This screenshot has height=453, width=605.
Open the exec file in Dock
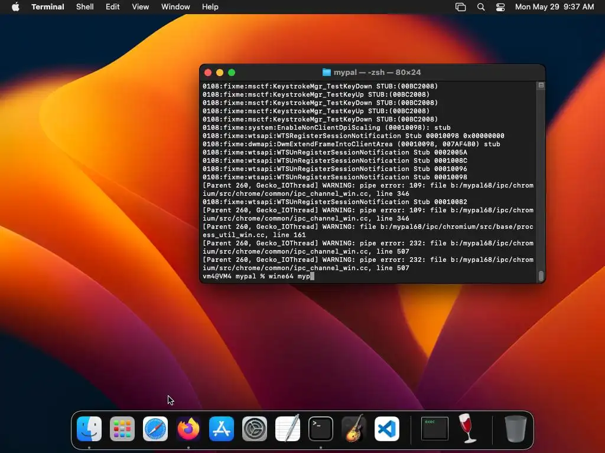pos(434,428)
